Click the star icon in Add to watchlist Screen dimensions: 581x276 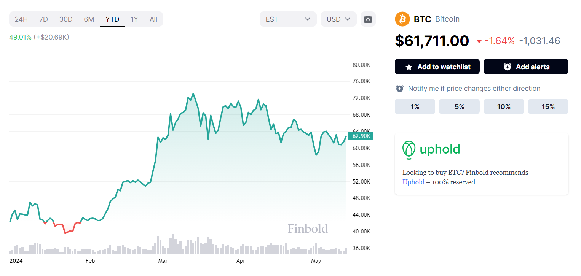[x=409, y=67]
